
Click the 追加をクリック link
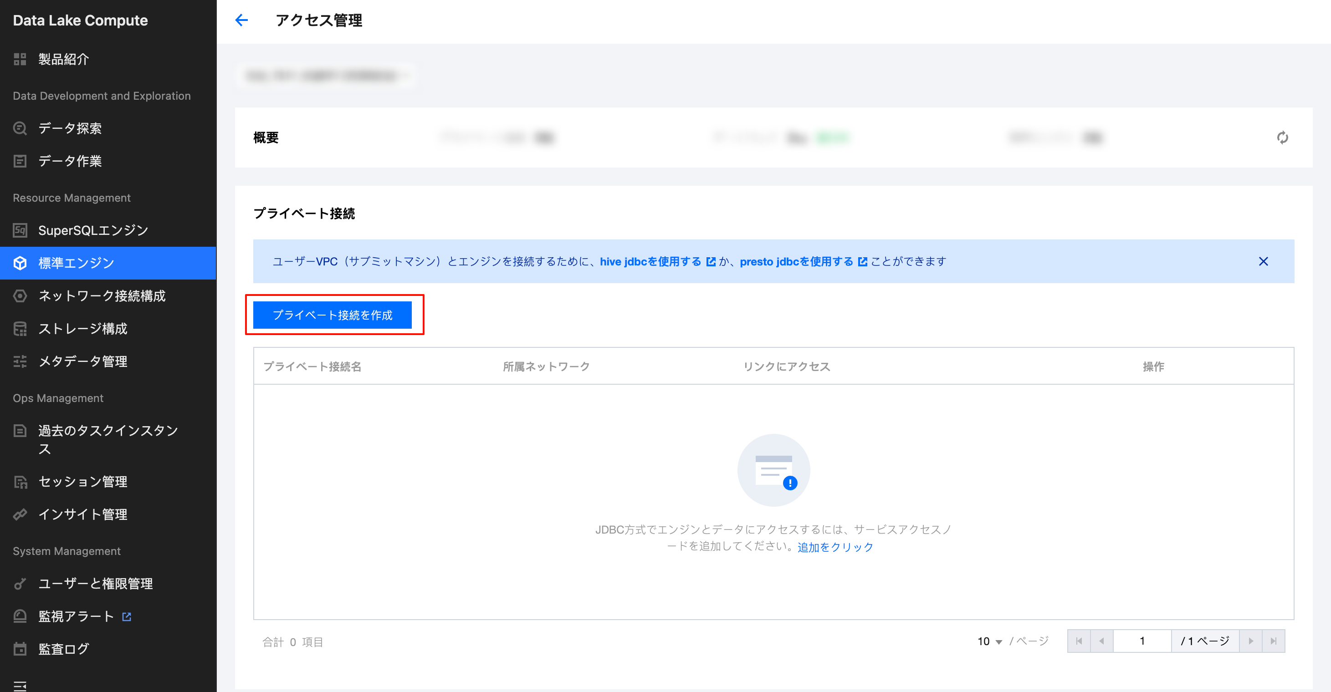[x=835, y=547]
